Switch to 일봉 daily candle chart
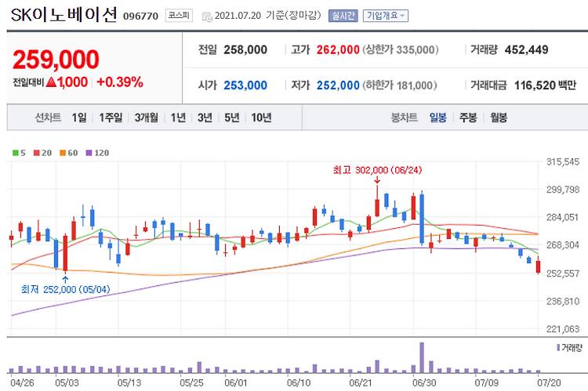This screenshot has width=588, height=391. click(x=438, y=118)
